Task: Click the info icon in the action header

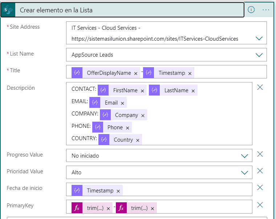Action: pyautogui.click(x=251, y=10)
